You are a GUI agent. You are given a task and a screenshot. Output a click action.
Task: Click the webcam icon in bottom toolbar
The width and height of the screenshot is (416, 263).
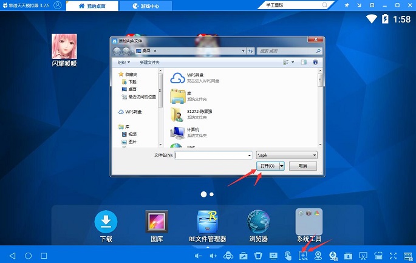tap(333, 256)
